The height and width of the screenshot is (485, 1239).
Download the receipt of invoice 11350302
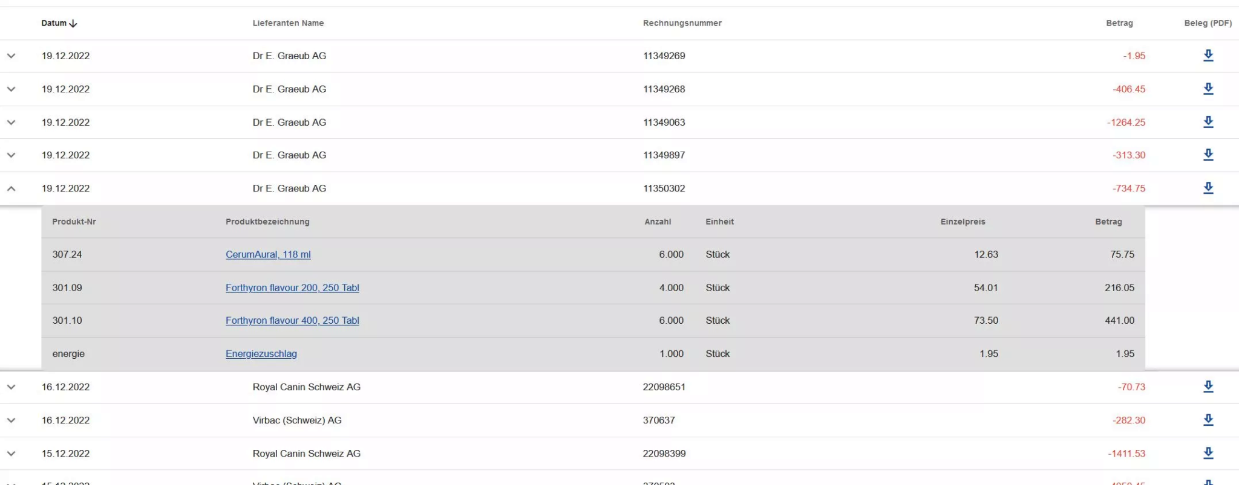pos(1208,187)
